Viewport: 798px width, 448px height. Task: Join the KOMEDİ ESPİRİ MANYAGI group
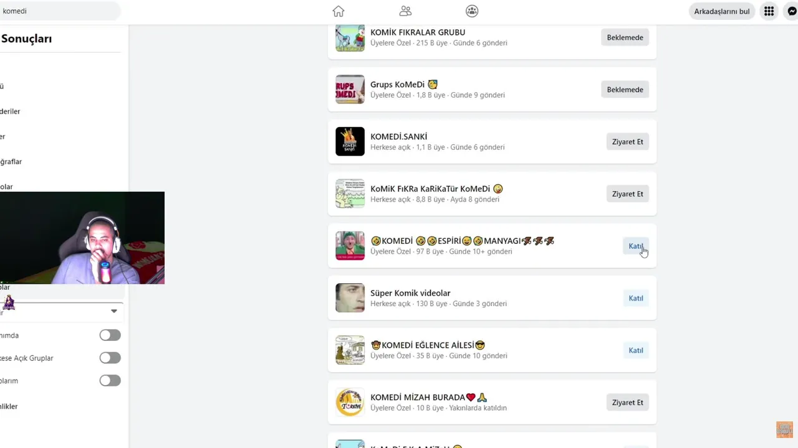coord(635,246)
